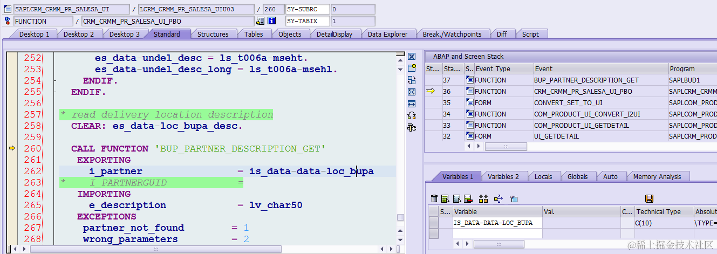Switch to the Variables 2 tab

(503, 176)
